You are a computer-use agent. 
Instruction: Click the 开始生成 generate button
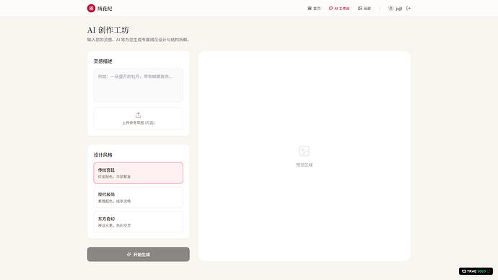click(x=138, y=254)
